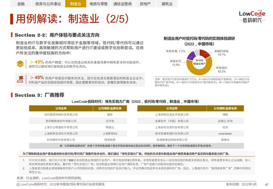Click the 体验尚可 13.9% label
The height and width of the screenshot is (189, 273).
[176, 63]
